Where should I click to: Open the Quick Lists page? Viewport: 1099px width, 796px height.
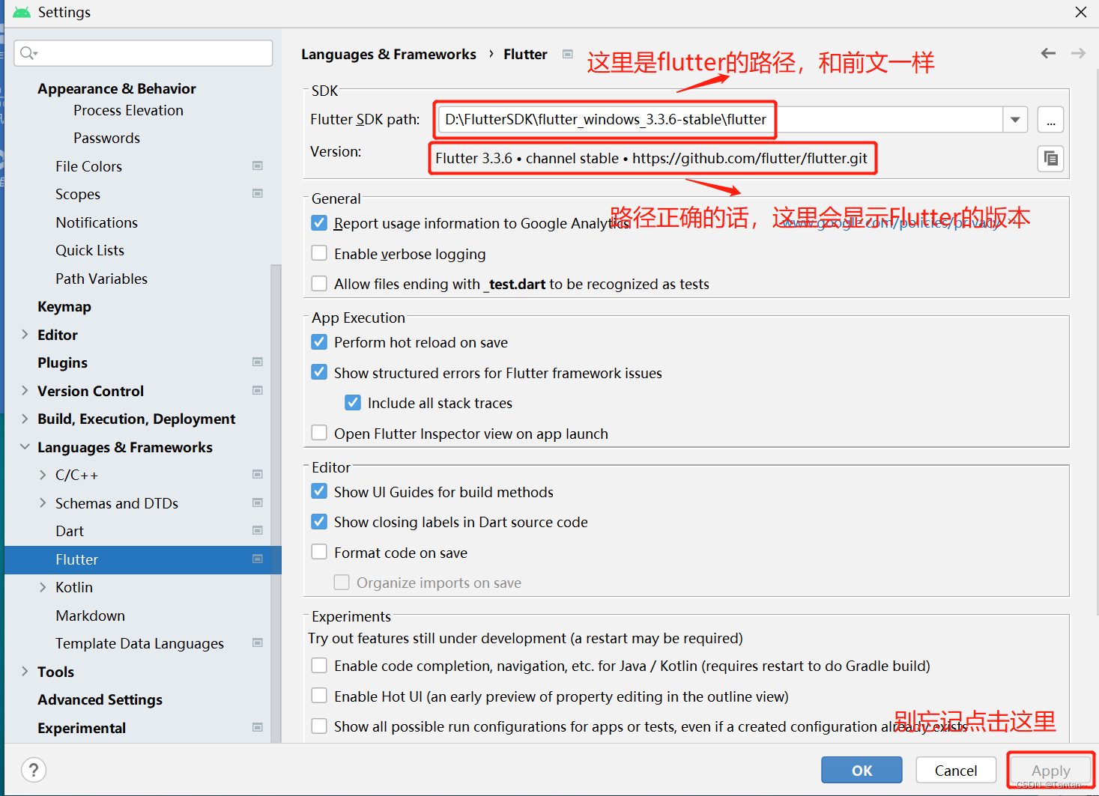click(90, 250)
